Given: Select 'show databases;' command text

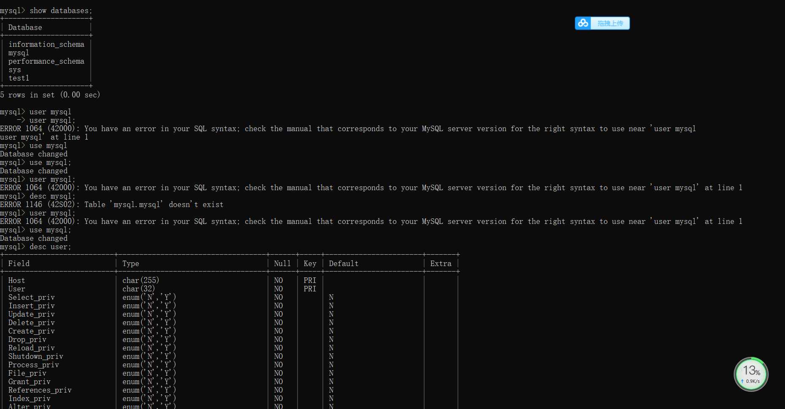Looking at the screenshot, I should tap(61, 11).
